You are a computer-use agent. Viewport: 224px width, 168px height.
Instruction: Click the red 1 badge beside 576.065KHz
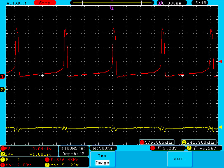[x=142, y=142]
